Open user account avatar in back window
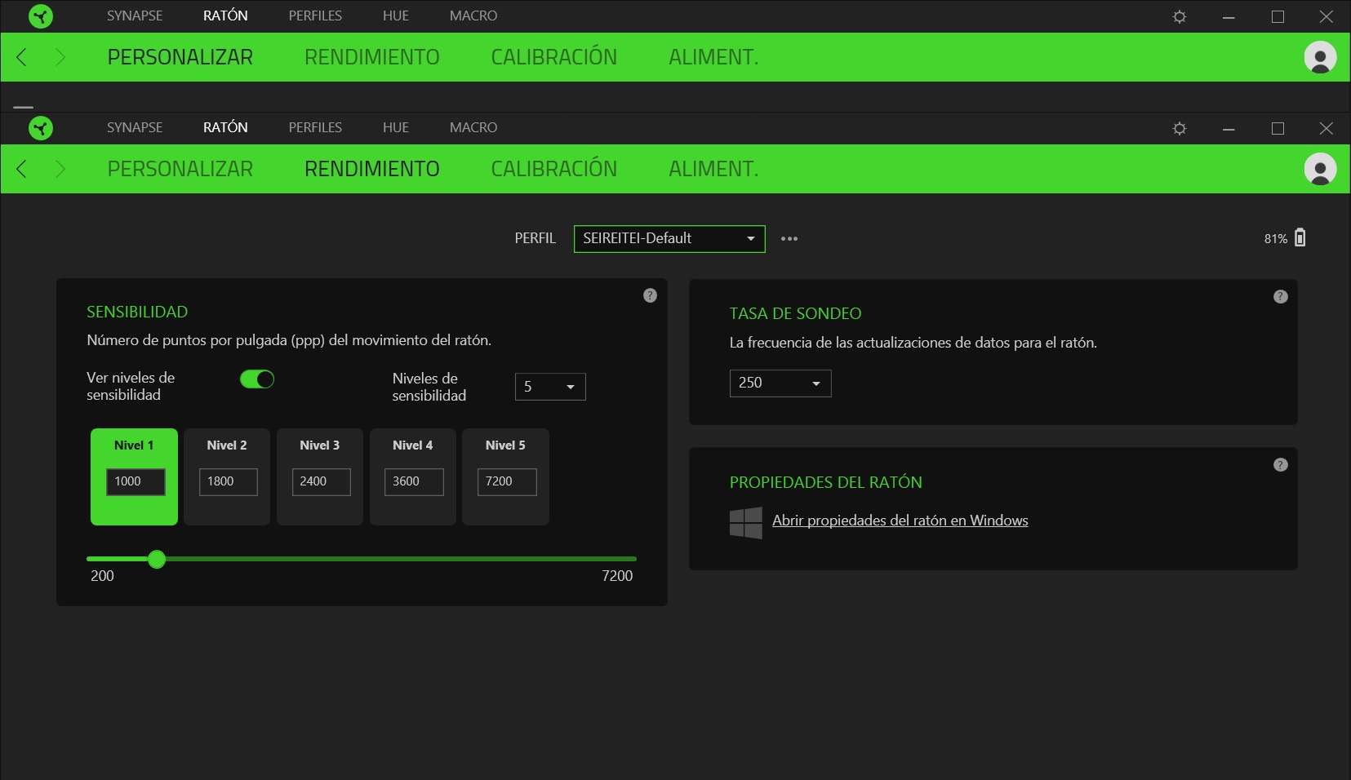The width and height of the screenshot is (1351, 780). (1320, 57)
